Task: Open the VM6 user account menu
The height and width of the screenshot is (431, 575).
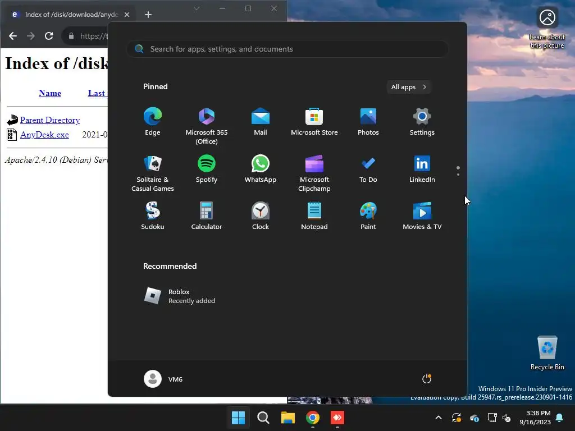Action: [x=163, y=379]
